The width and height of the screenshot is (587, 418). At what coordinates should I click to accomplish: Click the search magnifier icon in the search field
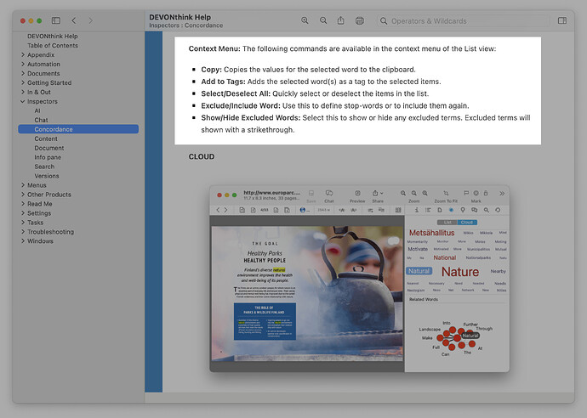coord(385,20)
